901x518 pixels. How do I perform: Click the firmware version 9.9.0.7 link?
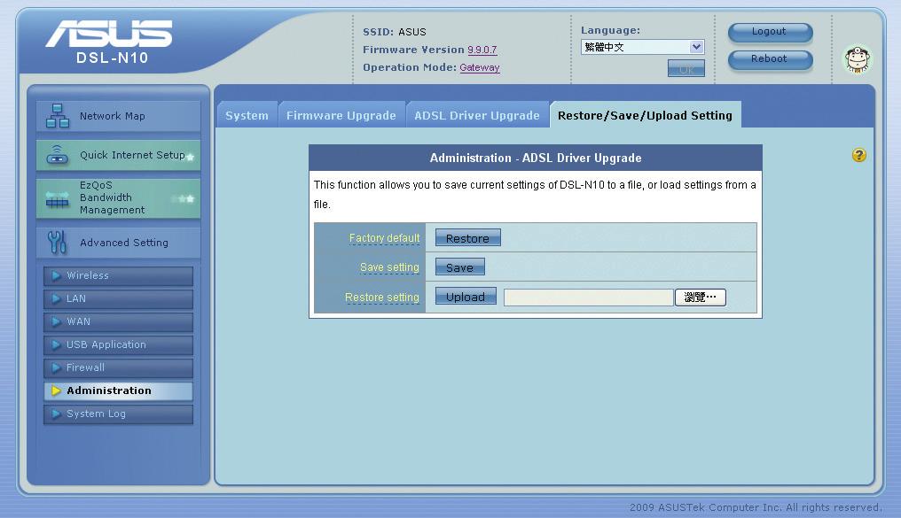[482, 50]
